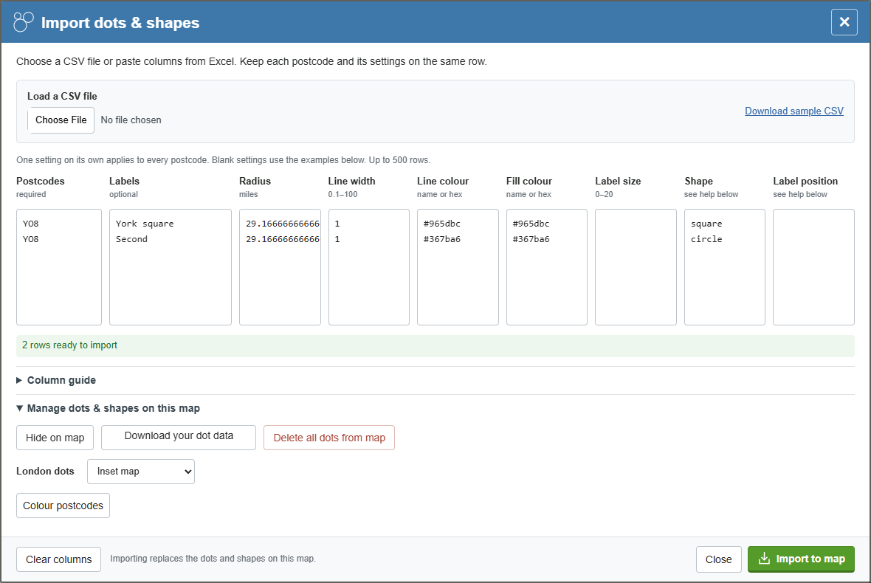The height and width of the screenshot is (583, 871).
Task: Close the Import dots & shapes dialog
Action: click(844, 22)
